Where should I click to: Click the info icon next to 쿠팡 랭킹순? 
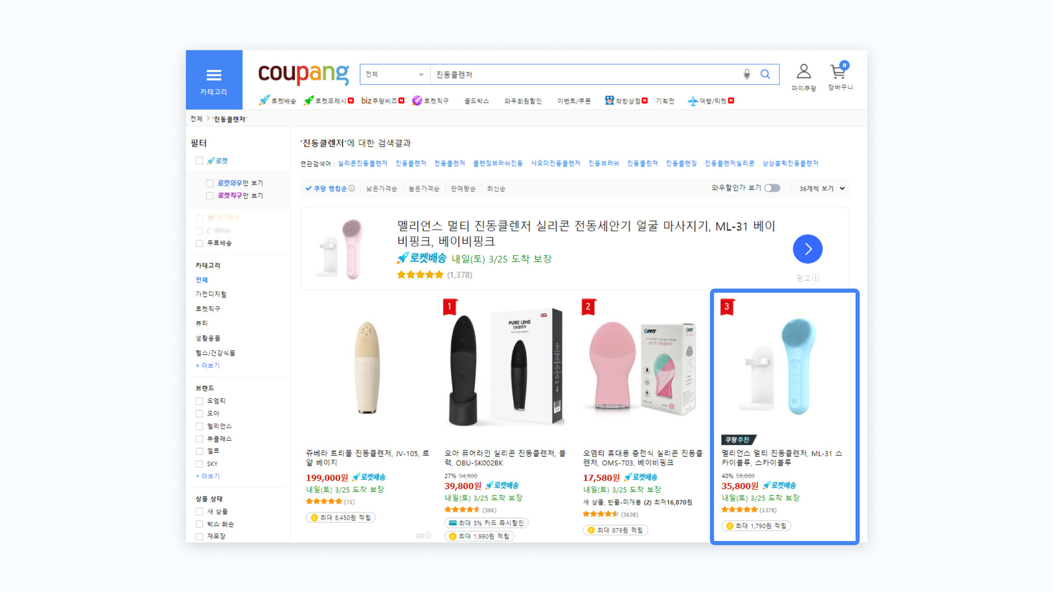(352, 188)
